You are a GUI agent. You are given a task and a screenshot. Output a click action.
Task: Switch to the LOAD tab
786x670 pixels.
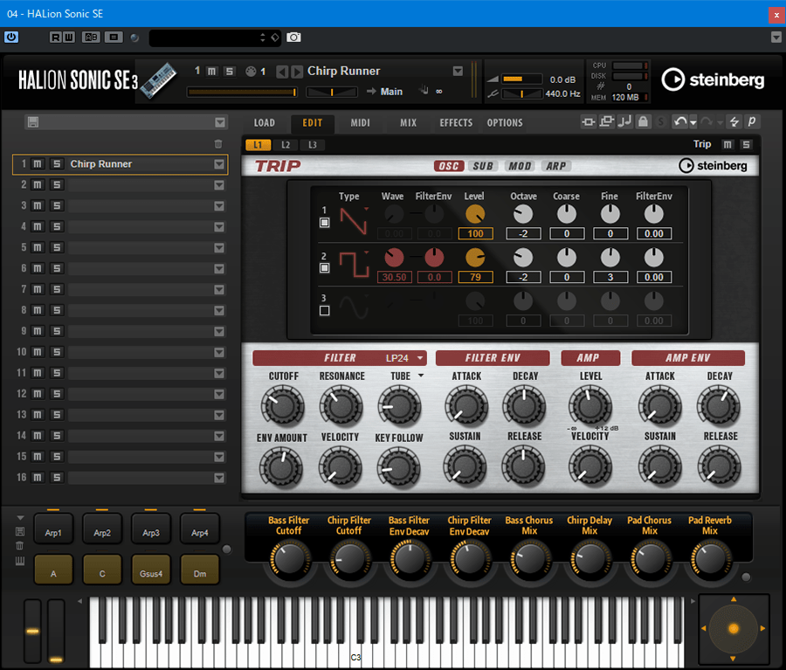tap(264, 123)
